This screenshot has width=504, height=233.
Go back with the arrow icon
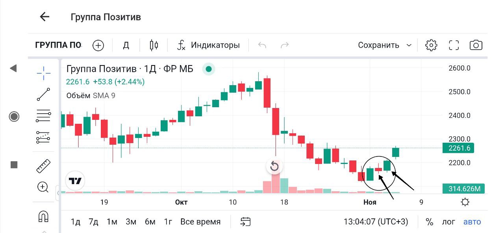pyautogui.click(x=44, y=17)
